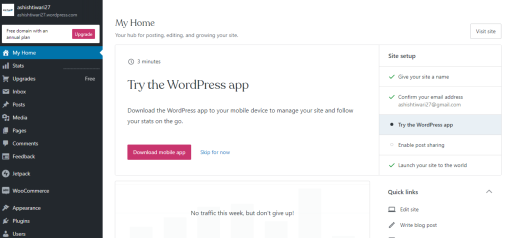Click the Upgrades cart icon
The image size is (512, 238).
point(5,78)
